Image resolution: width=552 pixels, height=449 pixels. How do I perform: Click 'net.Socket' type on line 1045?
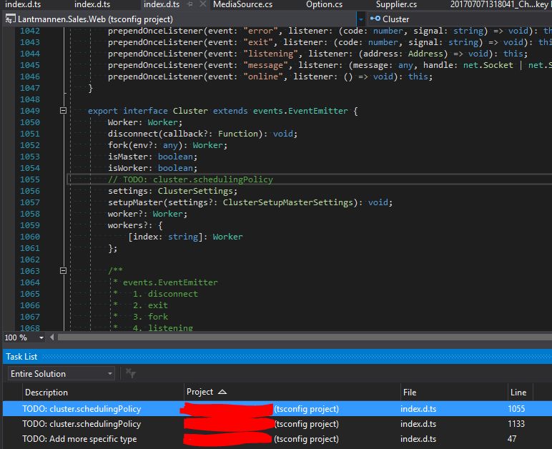[x=488, y=65]
